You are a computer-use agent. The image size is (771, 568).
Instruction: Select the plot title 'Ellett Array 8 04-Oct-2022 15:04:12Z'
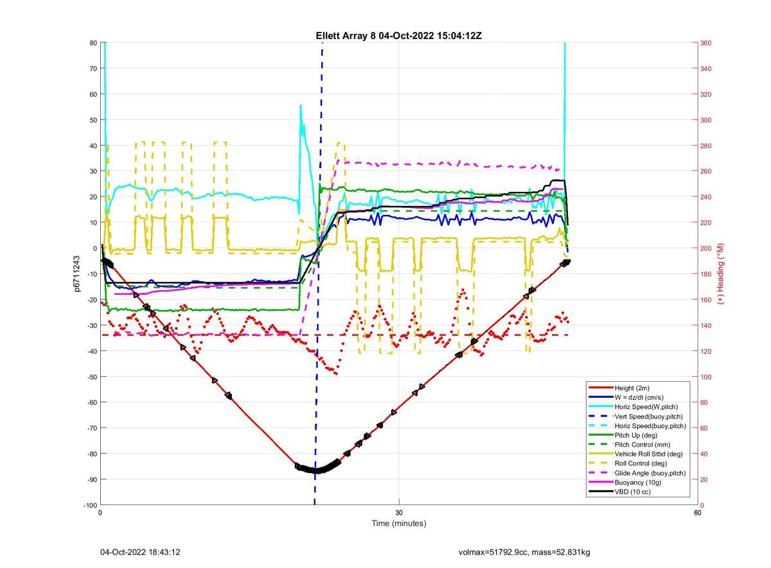[398, 36]
